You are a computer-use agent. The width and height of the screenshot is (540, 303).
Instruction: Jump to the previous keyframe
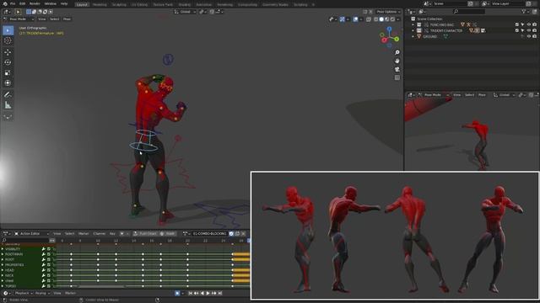pyautogui.click(x=196, y=293)
